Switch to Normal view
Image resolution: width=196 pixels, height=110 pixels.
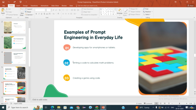tap(156, 104)
